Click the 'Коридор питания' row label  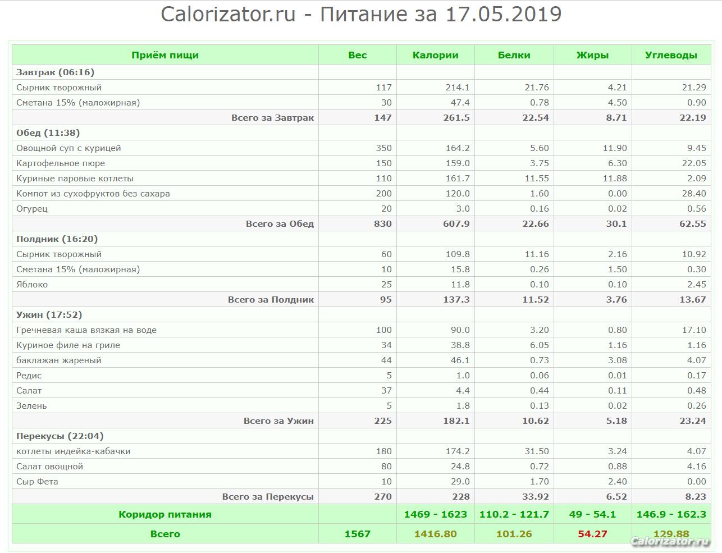(x=165, y=514)
